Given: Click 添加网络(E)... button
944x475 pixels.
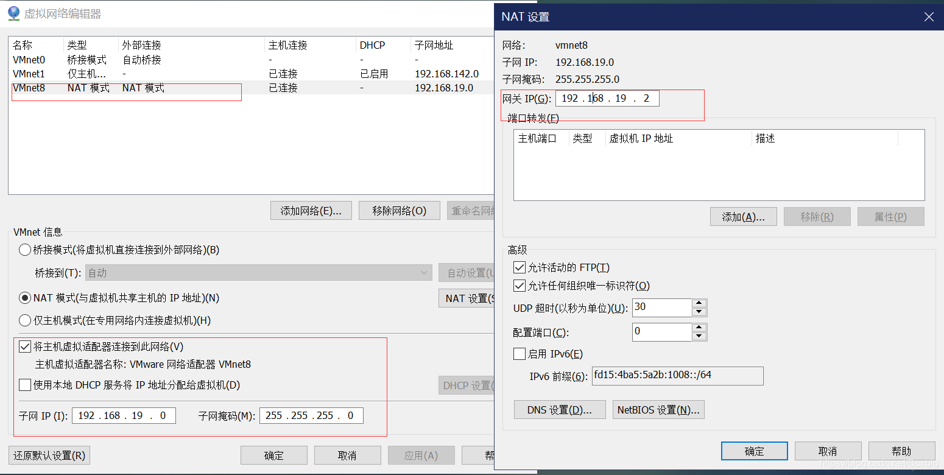Looking at the screenshot, I should pyautogui.click(x=311, y=211).
